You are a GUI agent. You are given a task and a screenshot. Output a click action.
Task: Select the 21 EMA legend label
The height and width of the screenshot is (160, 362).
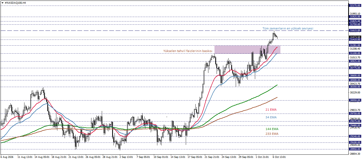pos(271,110)
